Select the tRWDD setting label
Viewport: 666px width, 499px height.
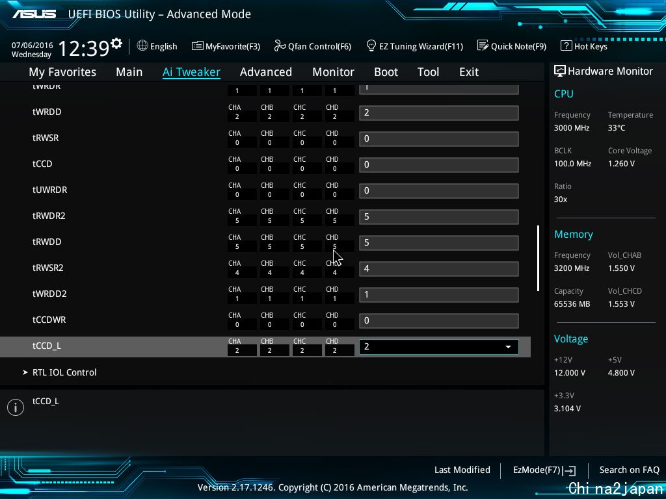pos(47,242)
